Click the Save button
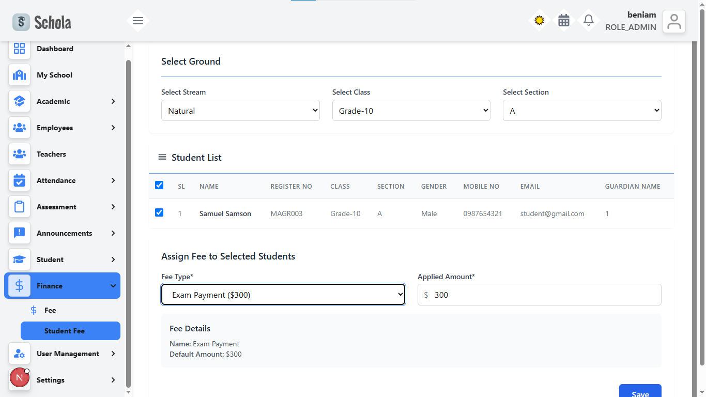Viewport: 706px width, 397px height. point(640,392)
